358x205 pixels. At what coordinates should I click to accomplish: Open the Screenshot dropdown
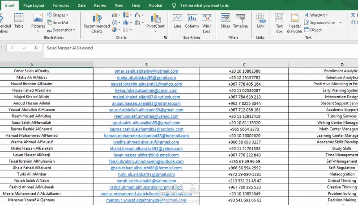click(x=61, y=30)
